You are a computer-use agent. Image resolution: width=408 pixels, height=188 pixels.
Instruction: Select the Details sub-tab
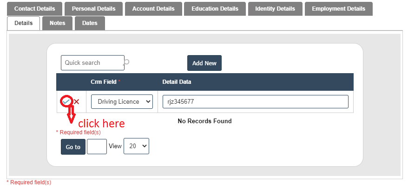point(24,23)
